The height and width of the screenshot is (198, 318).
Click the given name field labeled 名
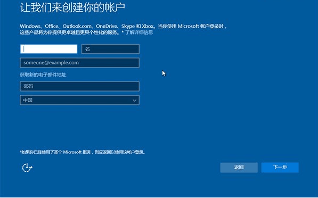pos(110,49)
